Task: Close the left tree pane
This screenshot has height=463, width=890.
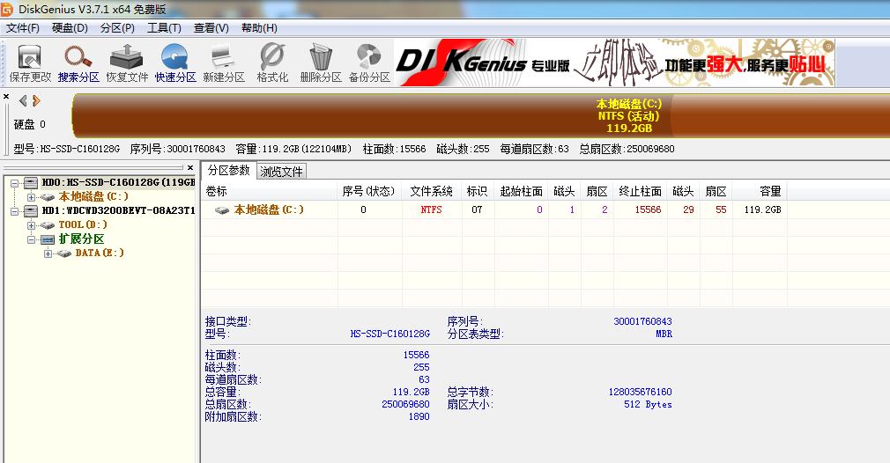Action: point(190,168)
